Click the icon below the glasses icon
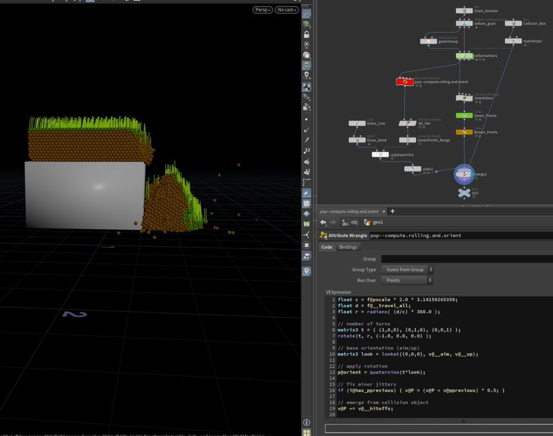 [x=306, y=107]
